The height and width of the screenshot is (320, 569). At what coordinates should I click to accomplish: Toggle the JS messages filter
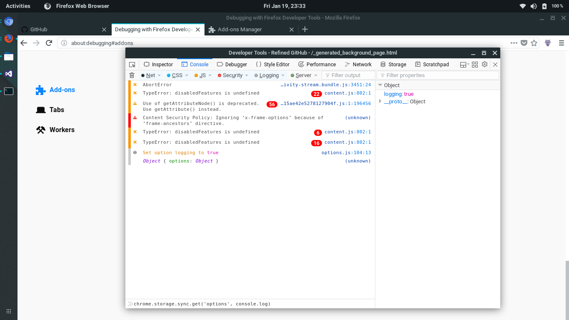coord(200,75)
